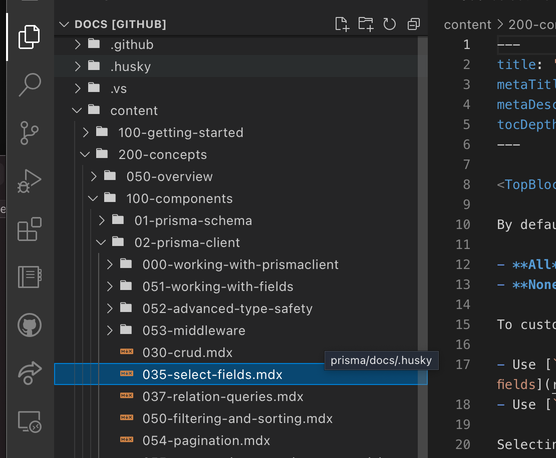
Task: Create a new file via the Explorer toolbar
Action: (x=342, y=23)
